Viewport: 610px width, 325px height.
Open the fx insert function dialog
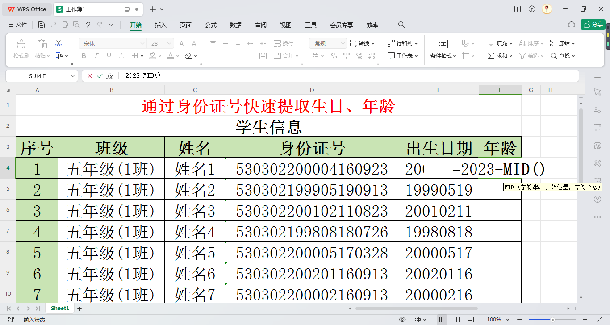[x=109, y=76]
